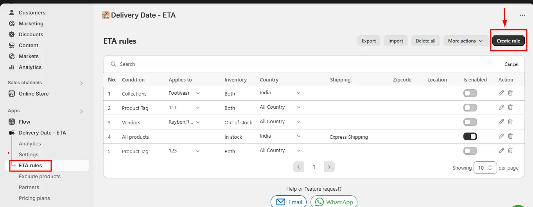The width and height of the screenshot is (533, 207).
Task: Open Pricing plans in sidebar
Action: tap(34, 198)
